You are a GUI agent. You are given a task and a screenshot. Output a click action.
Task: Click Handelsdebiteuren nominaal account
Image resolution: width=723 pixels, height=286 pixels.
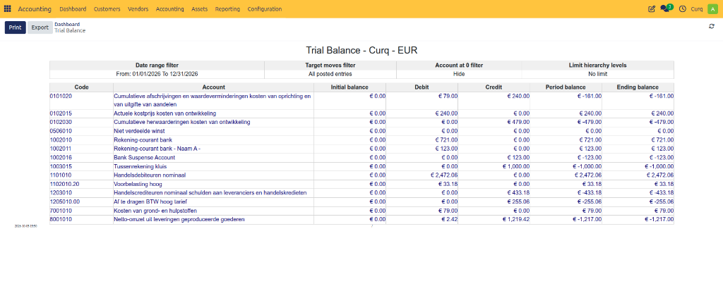click(150, 175)
